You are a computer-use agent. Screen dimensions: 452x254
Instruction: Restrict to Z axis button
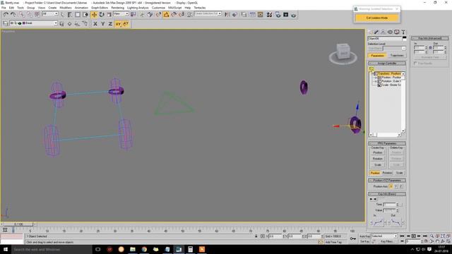pyautogui.click(x=110, y=24)
